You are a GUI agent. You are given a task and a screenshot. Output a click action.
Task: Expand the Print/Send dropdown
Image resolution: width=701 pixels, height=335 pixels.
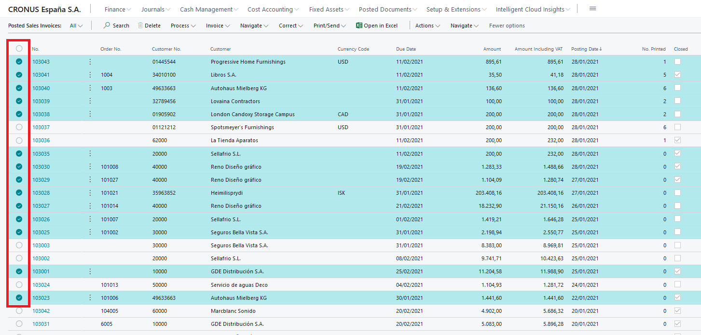(330, 26)
